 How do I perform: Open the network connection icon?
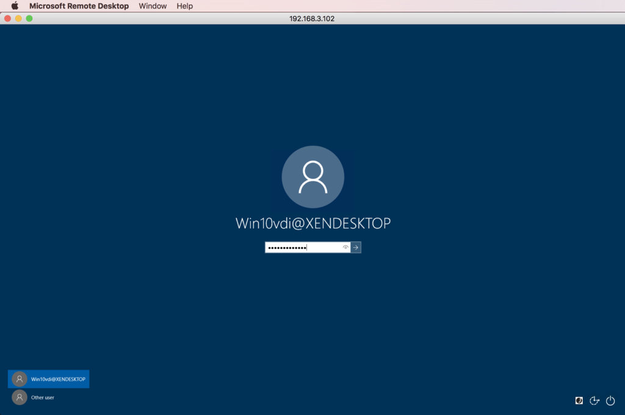(579, 400)
